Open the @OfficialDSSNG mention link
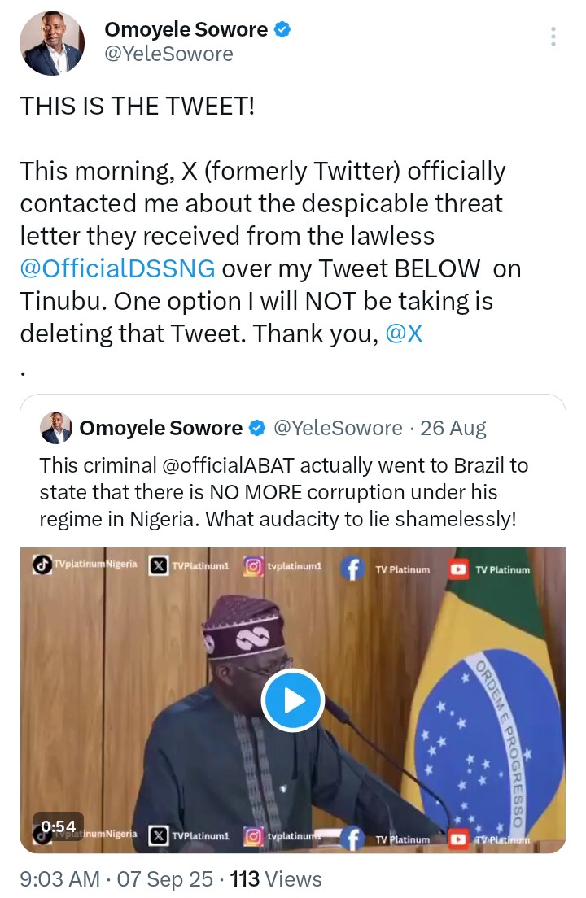Viewport: 586px width, 898px height. (x=117, y=268)
